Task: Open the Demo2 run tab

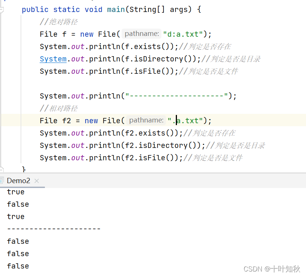Action: pyautogui.click(x=18, y=181)
